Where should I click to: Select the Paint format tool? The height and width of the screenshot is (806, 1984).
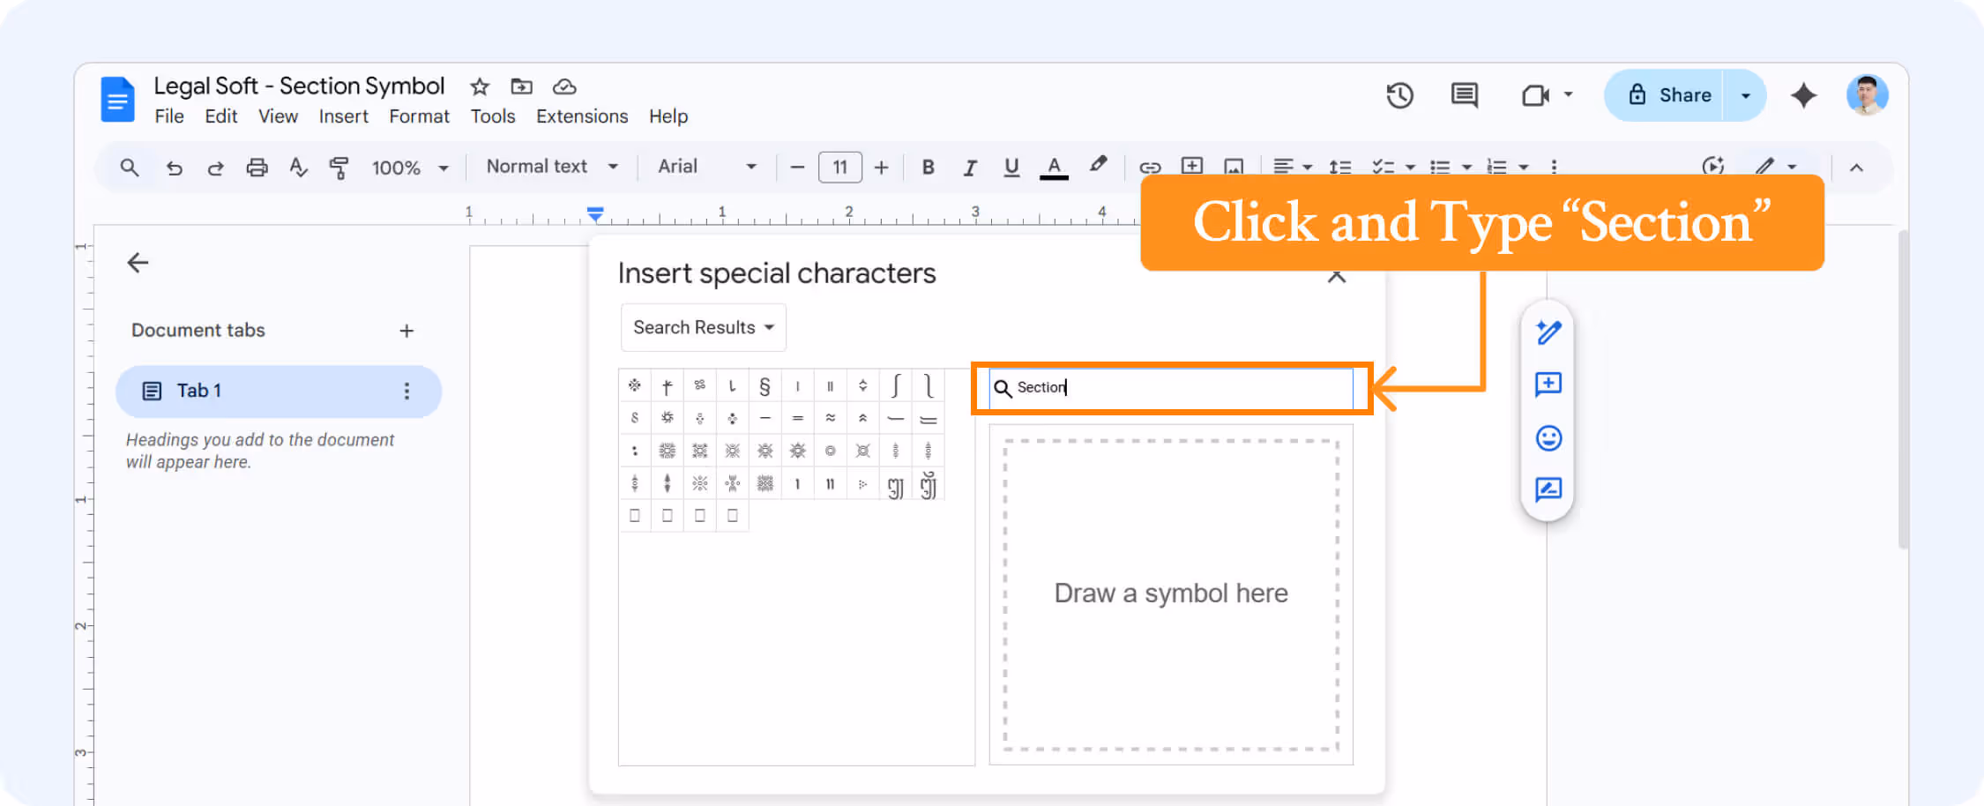(x=338, y=167)
